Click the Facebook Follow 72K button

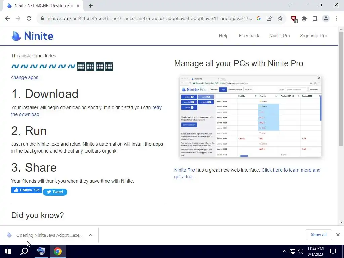coord(27,190)
